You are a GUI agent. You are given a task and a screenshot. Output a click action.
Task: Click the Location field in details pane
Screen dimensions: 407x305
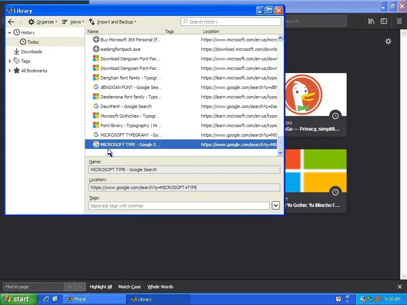coord(184,187)
